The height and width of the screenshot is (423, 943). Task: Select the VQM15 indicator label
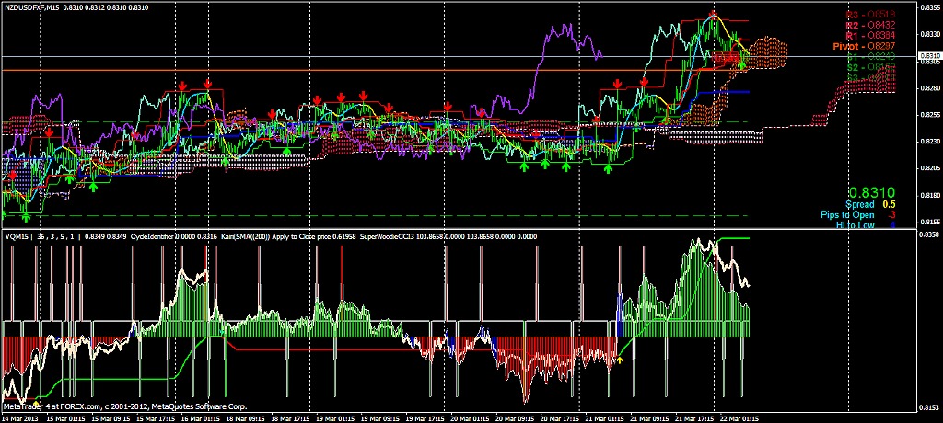[16, 236]
